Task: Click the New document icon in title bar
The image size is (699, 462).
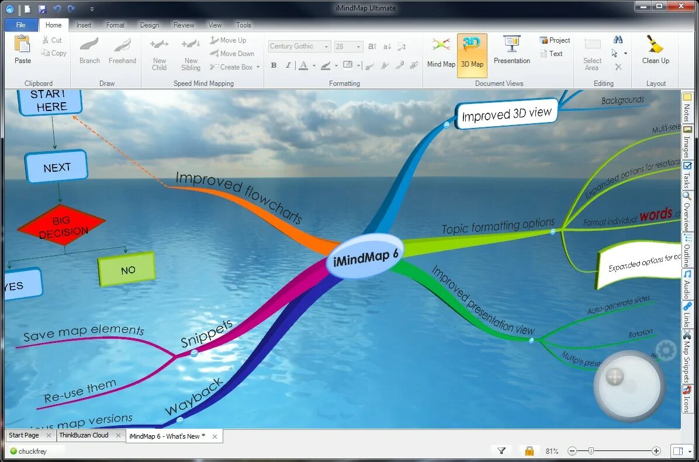Action: (x=27, y=9)
